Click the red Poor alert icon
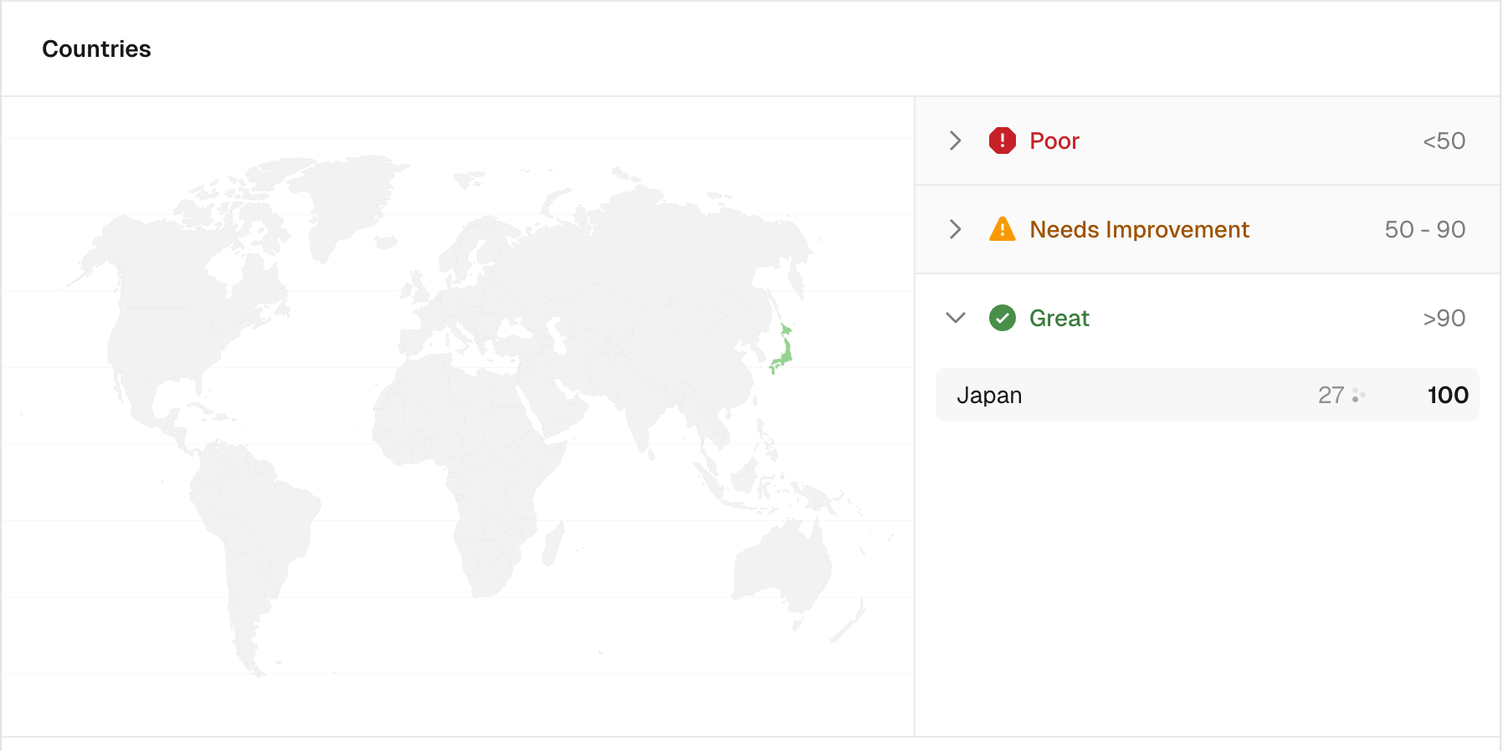 [x=1003, y=140]
